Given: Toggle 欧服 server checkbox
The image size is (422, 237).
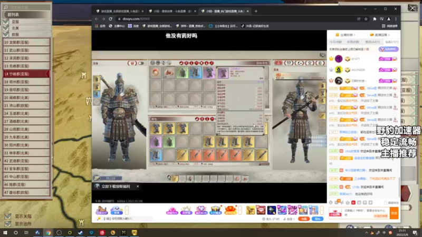Looking at the screenshot, I should tap(6, 34).
